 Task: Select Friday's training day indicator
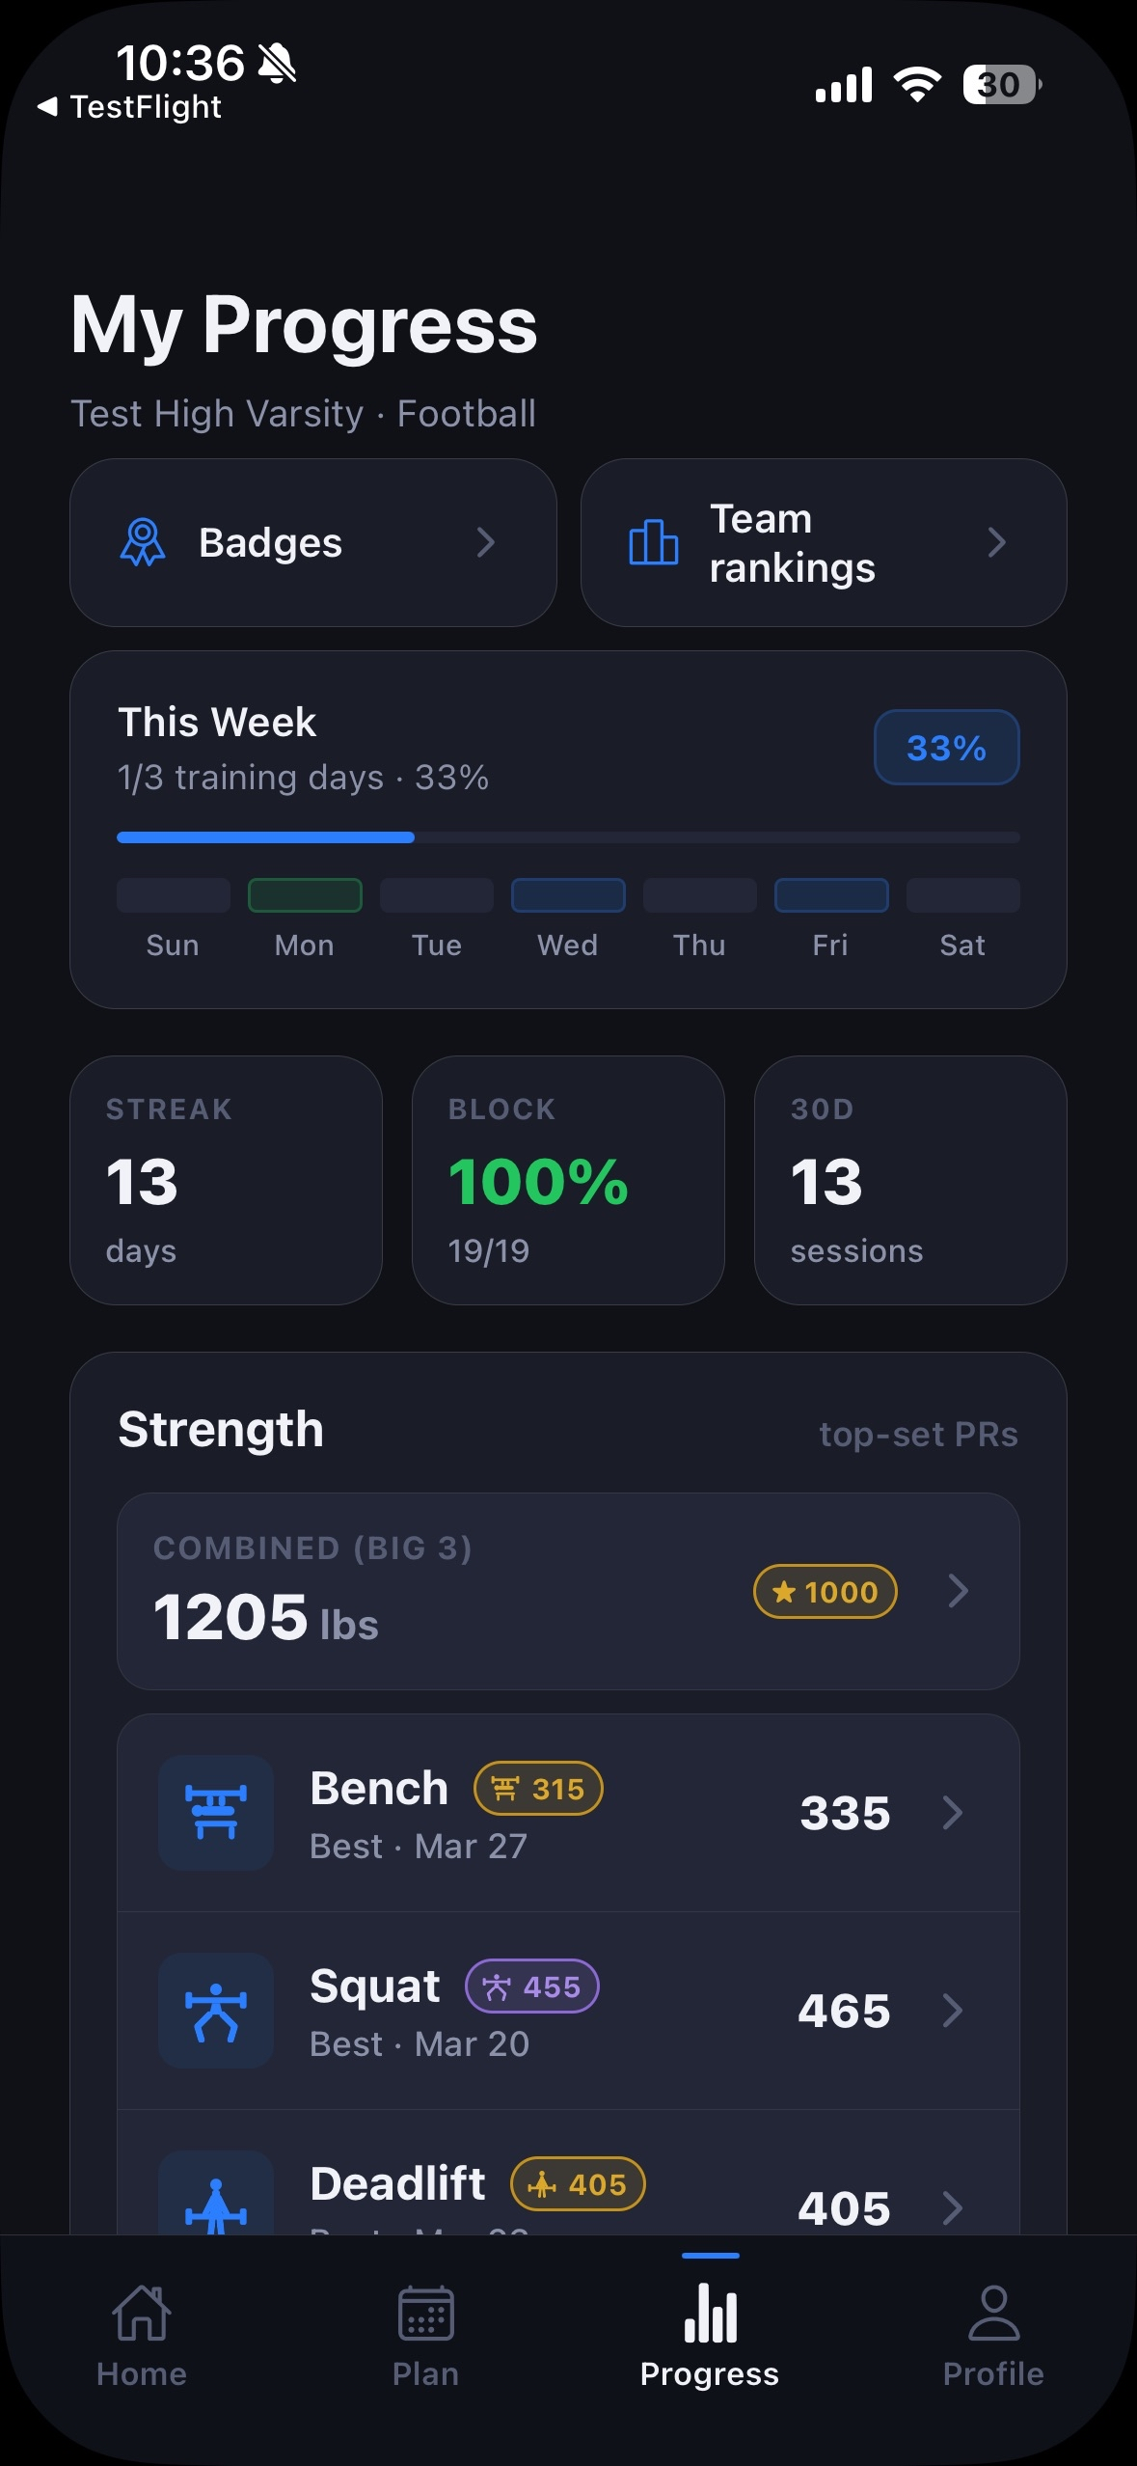pos(830,895)
